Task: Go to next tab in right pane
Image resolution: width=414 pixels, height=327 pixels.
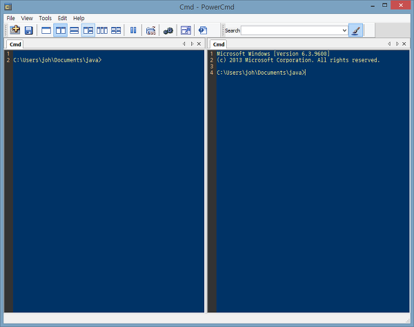Action: click(397, 44)
